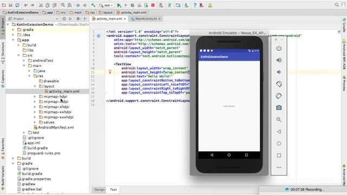Expand the .gradle folder
Viewport: 347px width, 195px height.
pos(13,30)
